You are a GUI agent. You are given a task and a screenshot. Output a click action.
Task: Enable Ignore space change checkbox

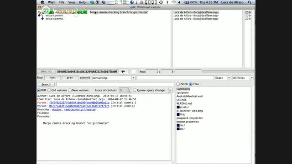pos(135,90)
